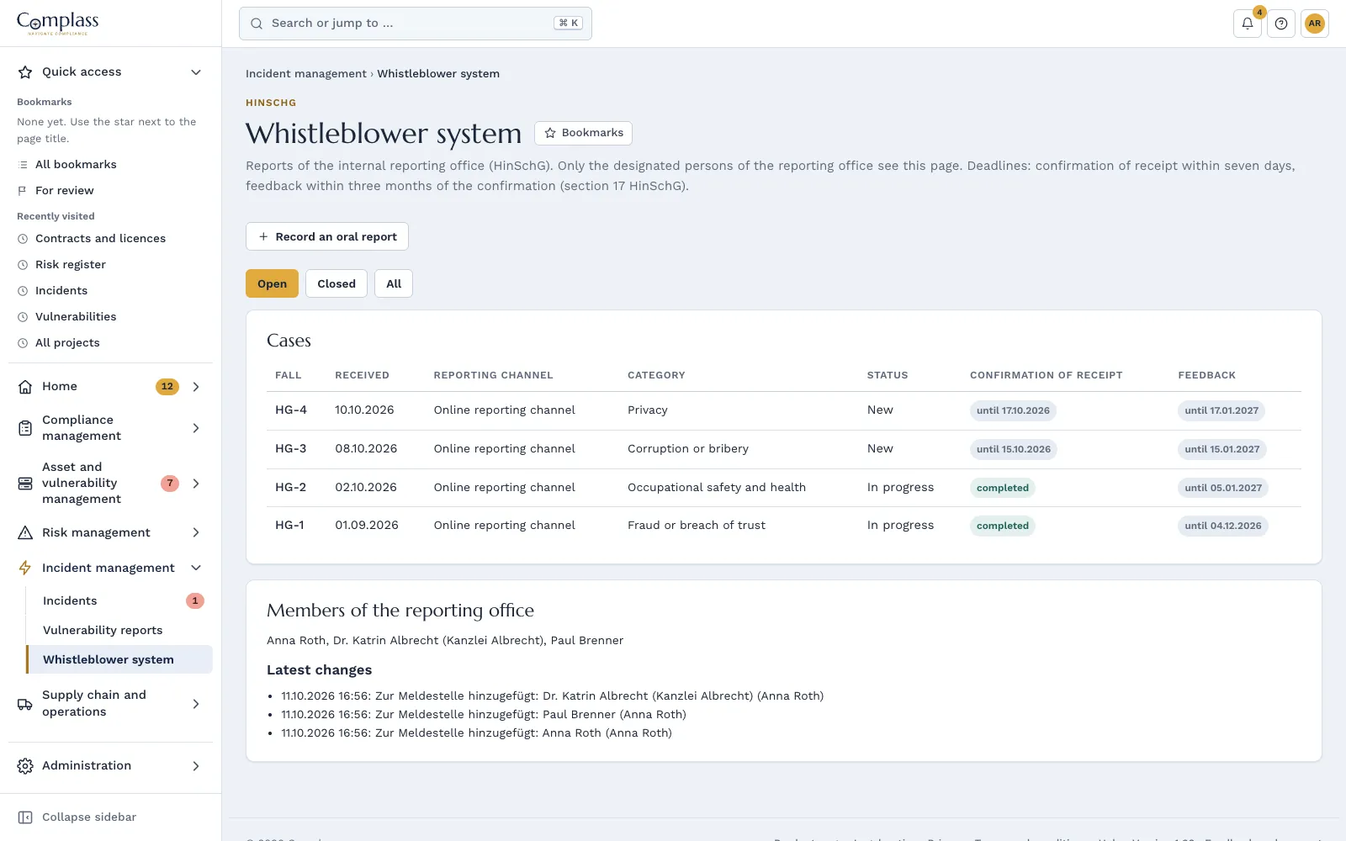This screenshot has width=1346, height=841.
Task: Expand the Home menu chevron
Action: (196, 387)
